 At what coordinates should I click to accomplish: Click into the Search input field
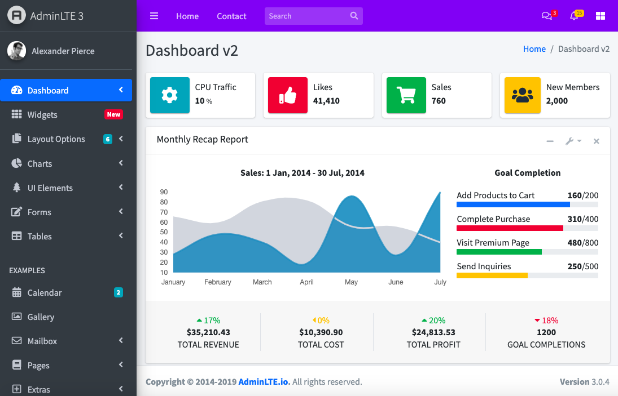305,16
